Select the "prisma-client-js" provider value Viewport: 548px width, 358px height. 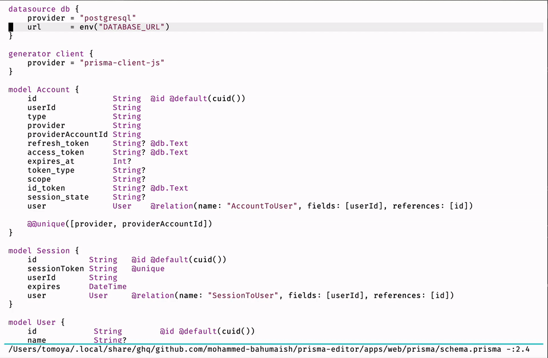[x=122, y=63]
